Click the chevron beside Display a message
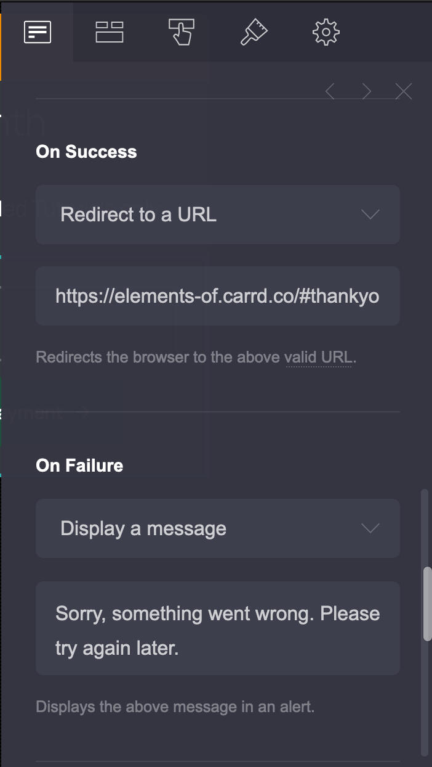Image resolution: width=432 pixels, height=767 pixels. 370,528
